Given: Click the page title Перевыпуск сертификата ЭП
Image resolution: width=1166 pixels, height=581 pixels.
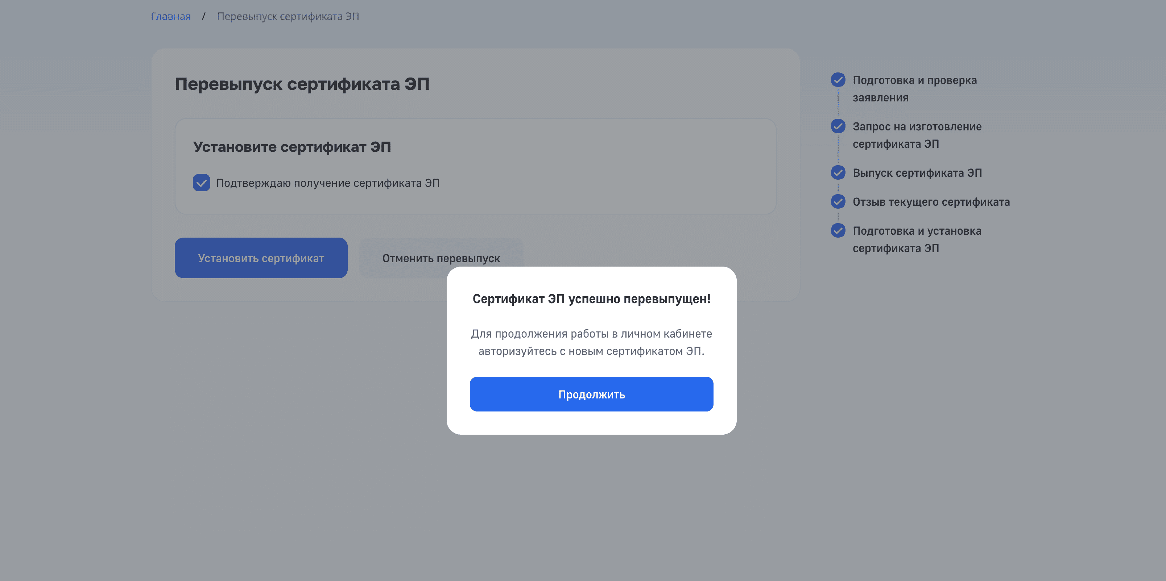Looking at the screenshot, I should [x=302, y=84].
